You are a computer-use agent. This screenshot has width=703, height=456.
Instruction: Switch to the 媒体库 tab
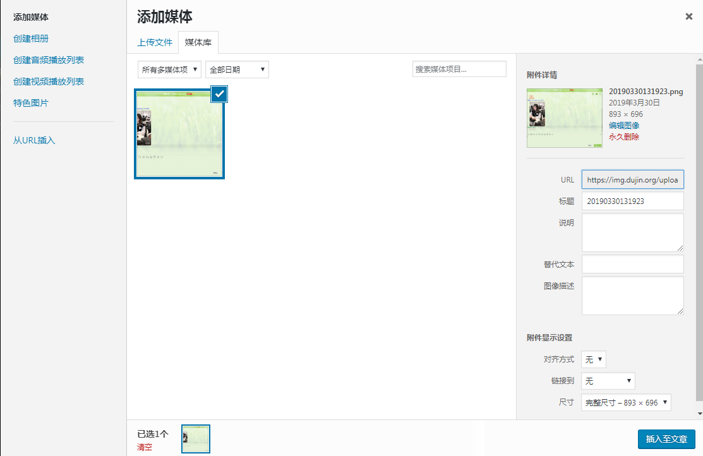[198, 42]
